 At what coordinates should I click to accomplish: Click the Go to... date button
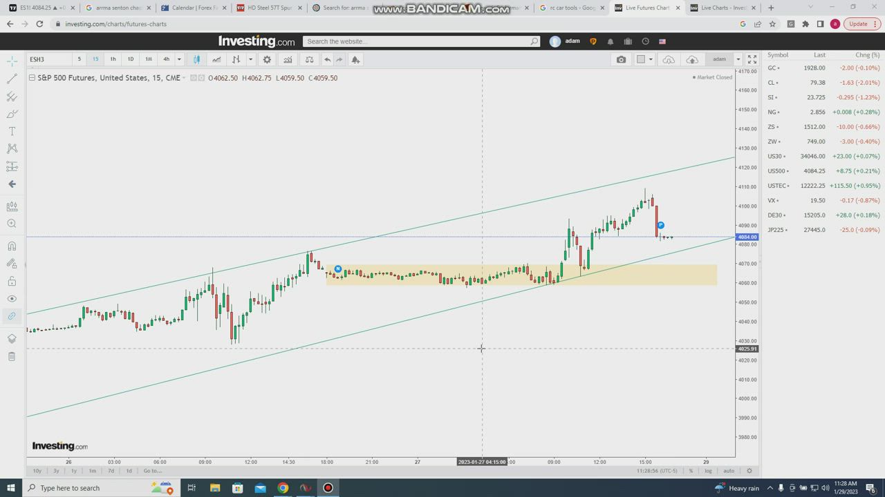pyautogui.click(x=152, y=471)
